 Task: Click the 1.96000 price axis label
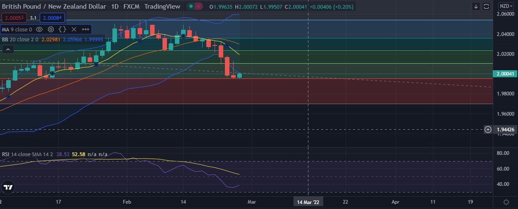(505, 114)
